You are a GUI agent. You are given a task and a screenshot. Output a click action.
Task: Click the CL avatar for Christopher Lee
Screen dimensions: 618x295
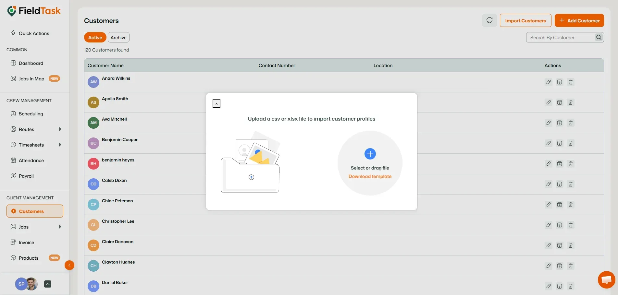[x=93, y=225]
